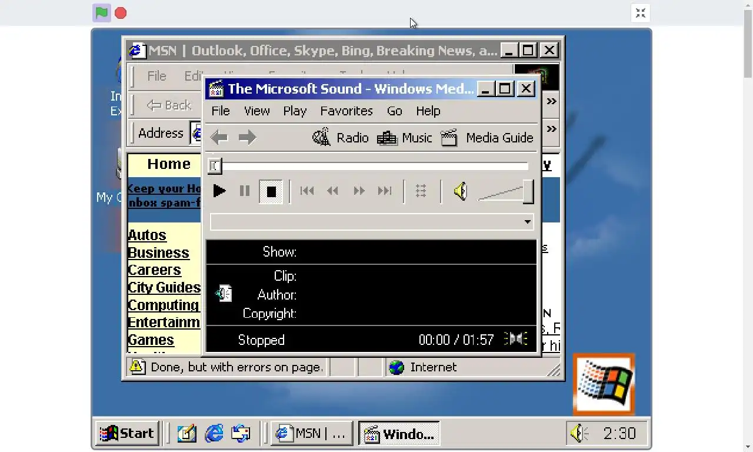Click the Media Player title bar icon
The image size is (753, 452).
[216, 89]
